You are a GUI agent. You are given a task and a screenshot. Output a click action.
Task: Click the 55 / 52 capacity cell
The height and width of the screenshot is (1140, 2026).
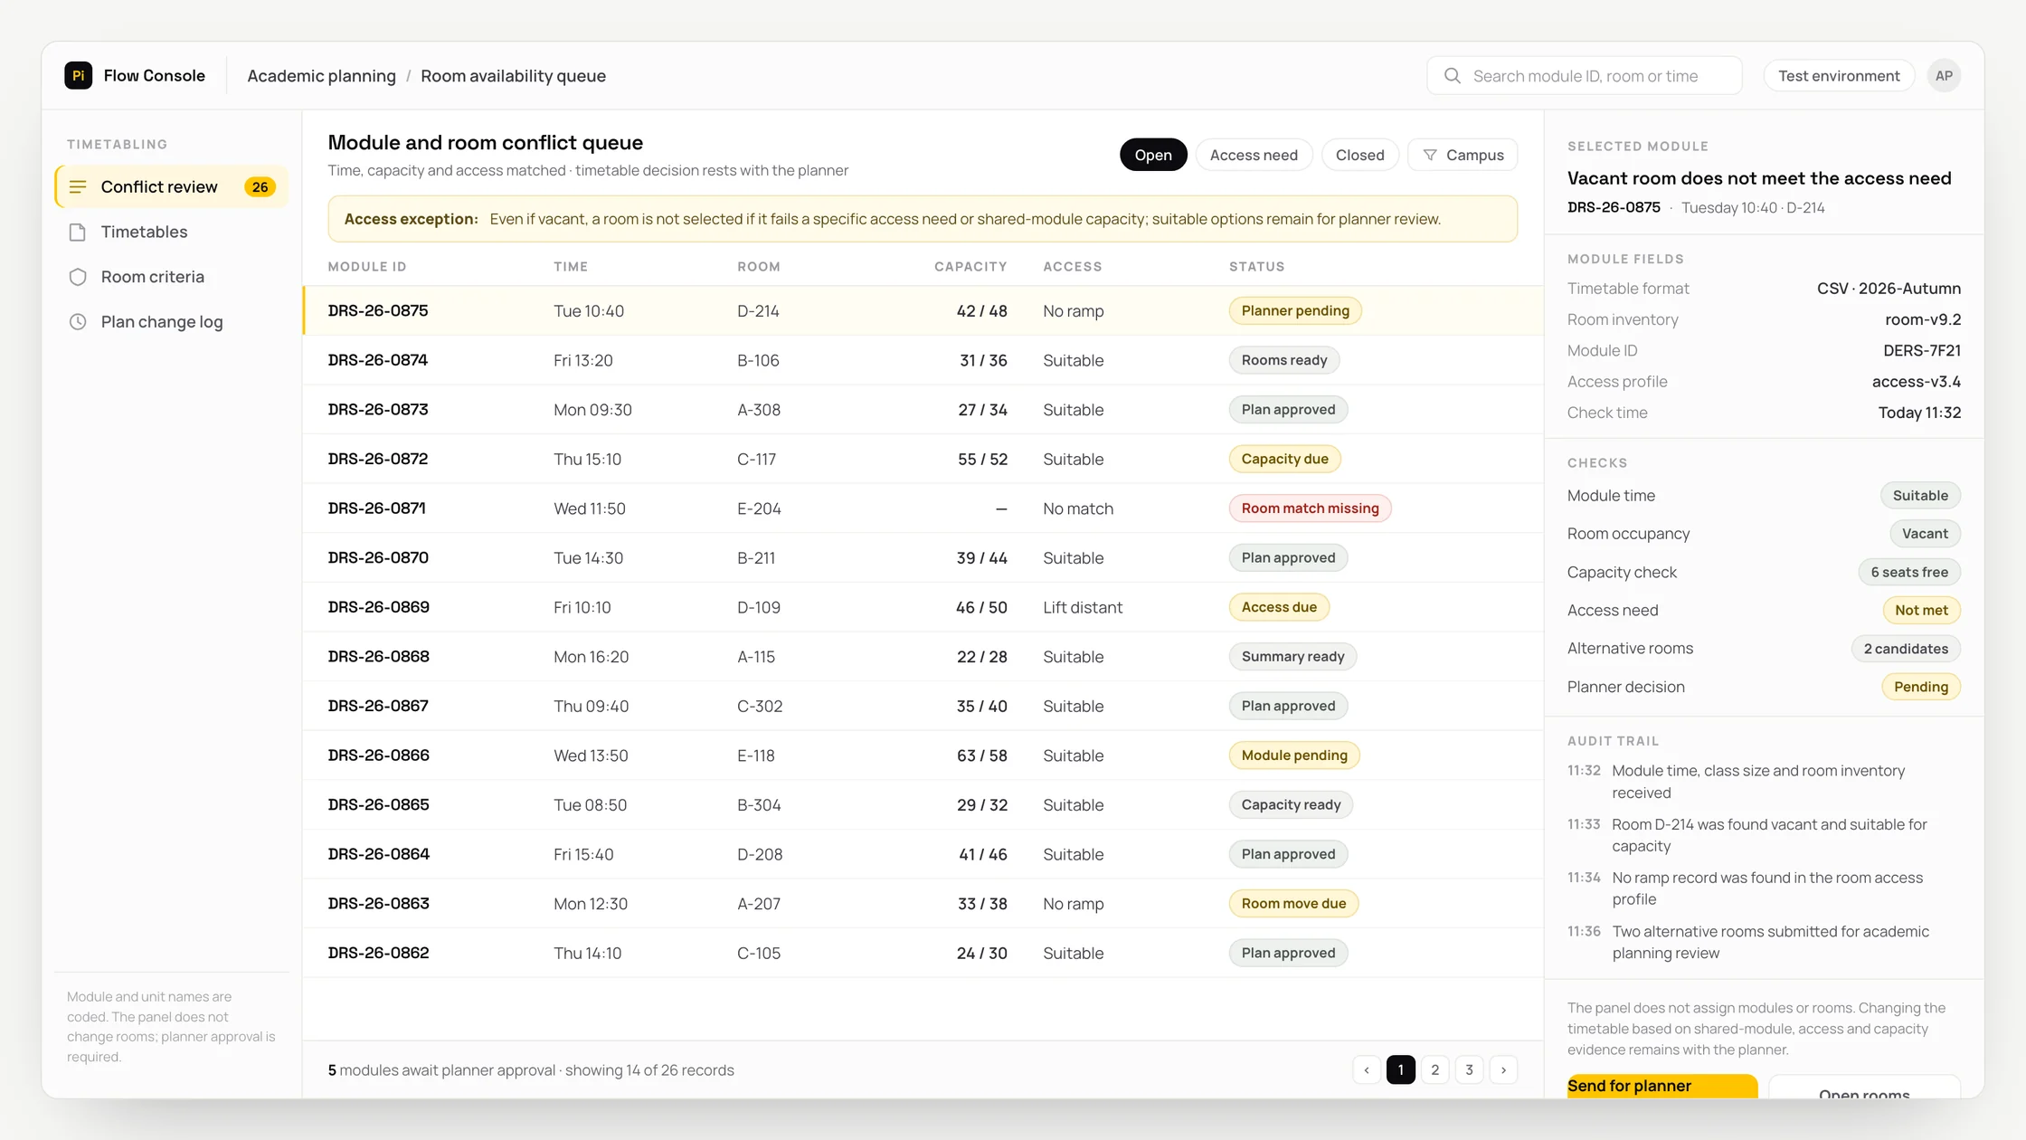coord(982,459)
